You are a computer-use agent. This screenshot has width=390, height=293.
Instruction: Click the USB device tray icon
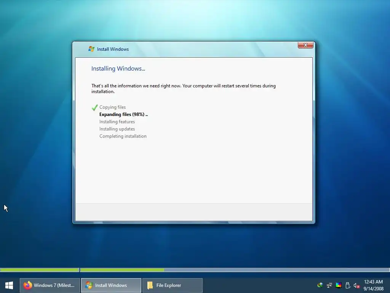pos(348,285)
